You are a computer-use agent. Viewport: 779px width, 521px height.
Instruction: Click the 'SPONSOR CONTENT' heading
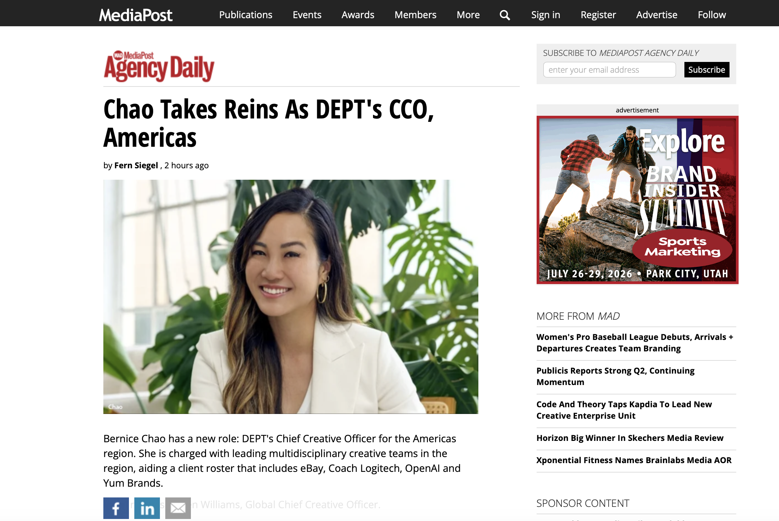[x=583, y=503]
